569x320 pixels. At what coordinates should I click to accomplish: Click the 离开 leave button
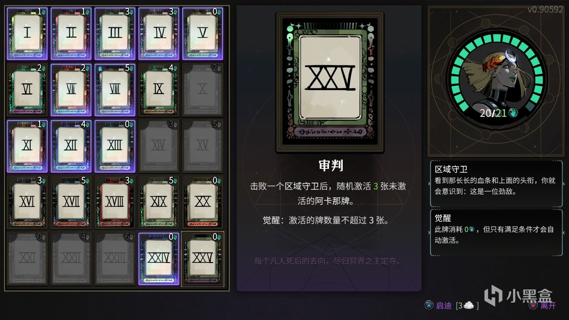click(542, 305)
